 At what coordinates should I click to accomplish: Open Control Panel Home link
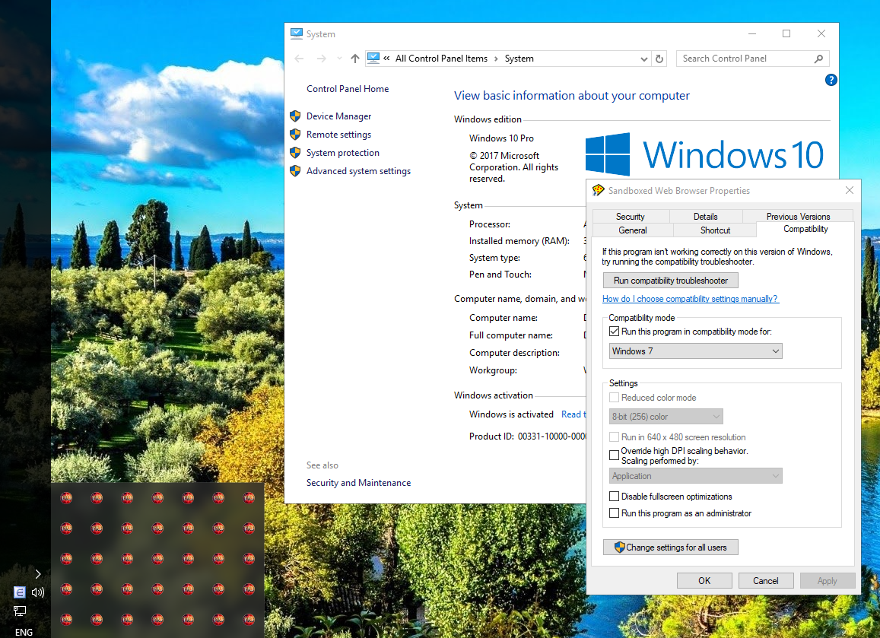point(348,89)
